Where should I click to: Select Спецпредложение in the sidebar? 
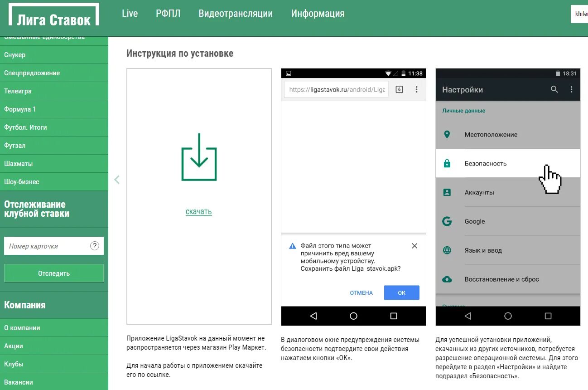[x=54, y=73]
